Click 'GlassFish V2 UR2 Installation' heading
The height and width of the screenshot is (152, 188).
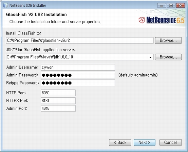point(36,15)
